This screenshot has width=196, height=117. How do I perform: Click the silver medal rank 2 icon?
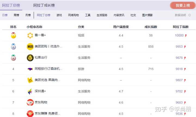point(13,46)
